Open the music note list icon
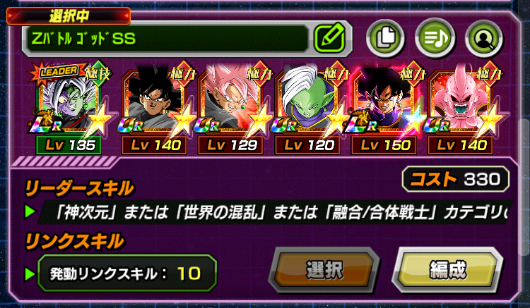 point(435,38)
